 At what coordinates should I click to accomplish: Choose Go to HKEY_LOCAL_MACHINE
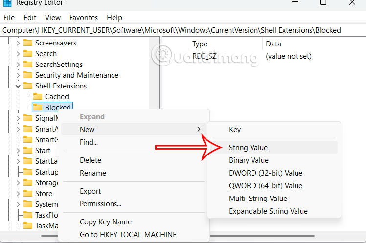pos(134,234)
